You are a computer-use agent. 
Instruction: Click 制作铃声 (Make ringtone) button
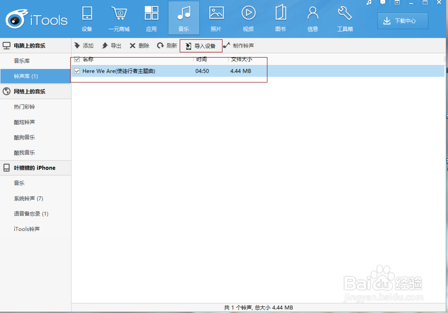pos(239,45)
